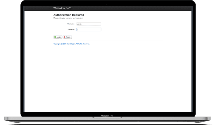Click the Password label
This screenshot has height=125, width=214.
71,30
